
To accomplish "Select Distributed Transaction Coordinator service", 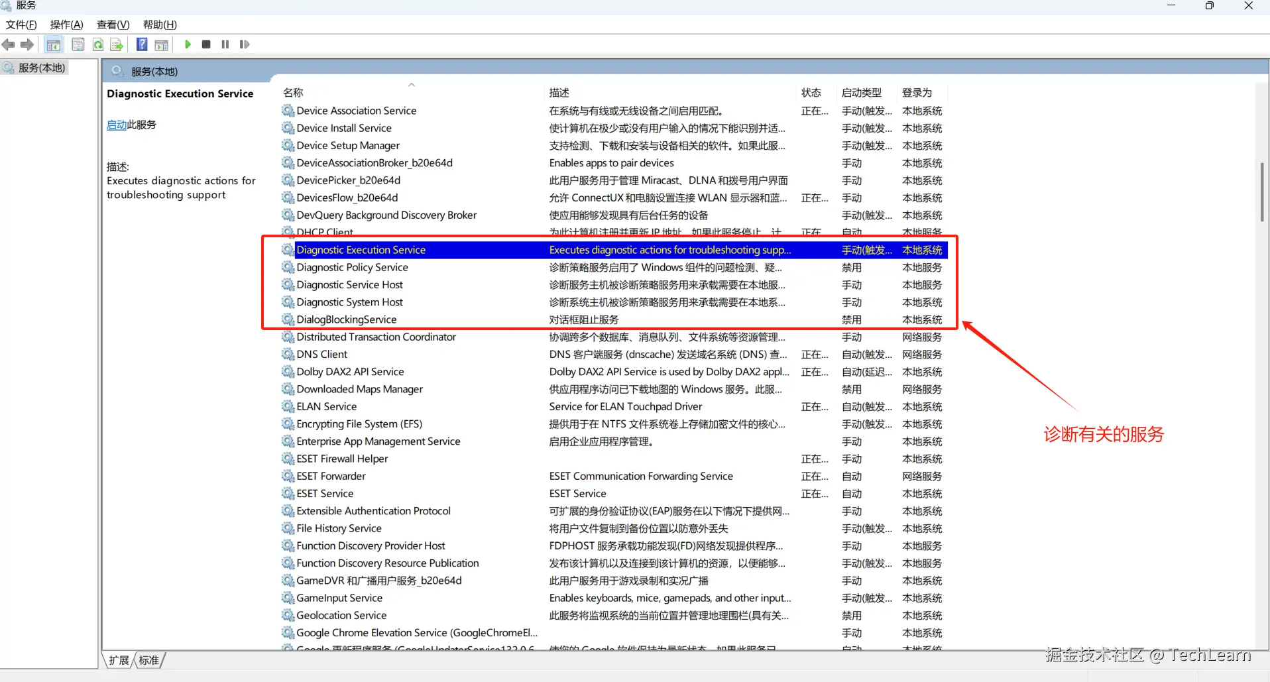I will (x=614, y=337).
